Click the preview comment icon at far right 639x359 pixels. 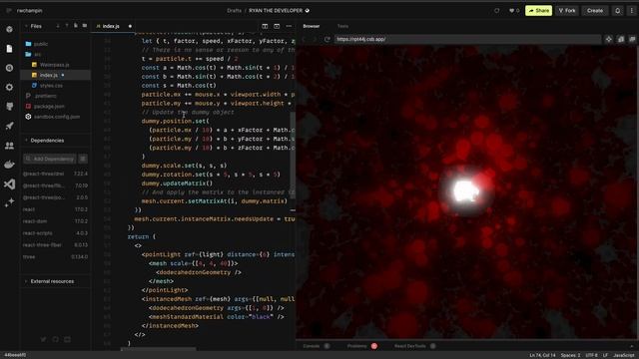(632, 39)
